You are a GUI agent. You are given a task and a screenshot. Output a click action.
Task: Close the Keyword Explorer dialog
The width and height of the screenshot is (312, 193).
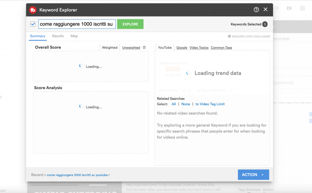pos(266,10)
